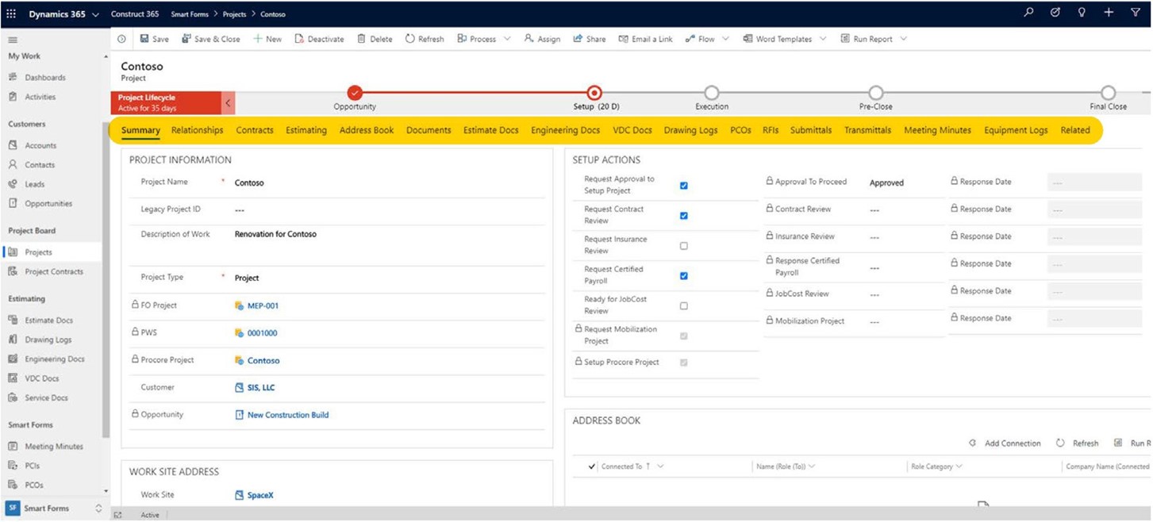Click the Setup Procore Project checkbox
Image resolution: width=1153 pixels, height=522 pixels.
pyautogui.click(x=684, y=363)
